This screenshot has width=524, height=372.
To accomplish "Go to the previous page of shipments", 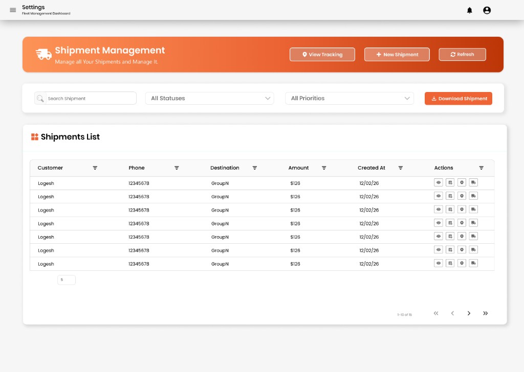I will click(452, 313).
